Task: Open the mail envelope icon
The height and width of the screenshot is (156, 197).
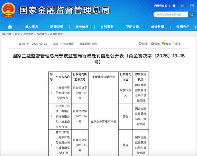Action: tap(192, 6)
